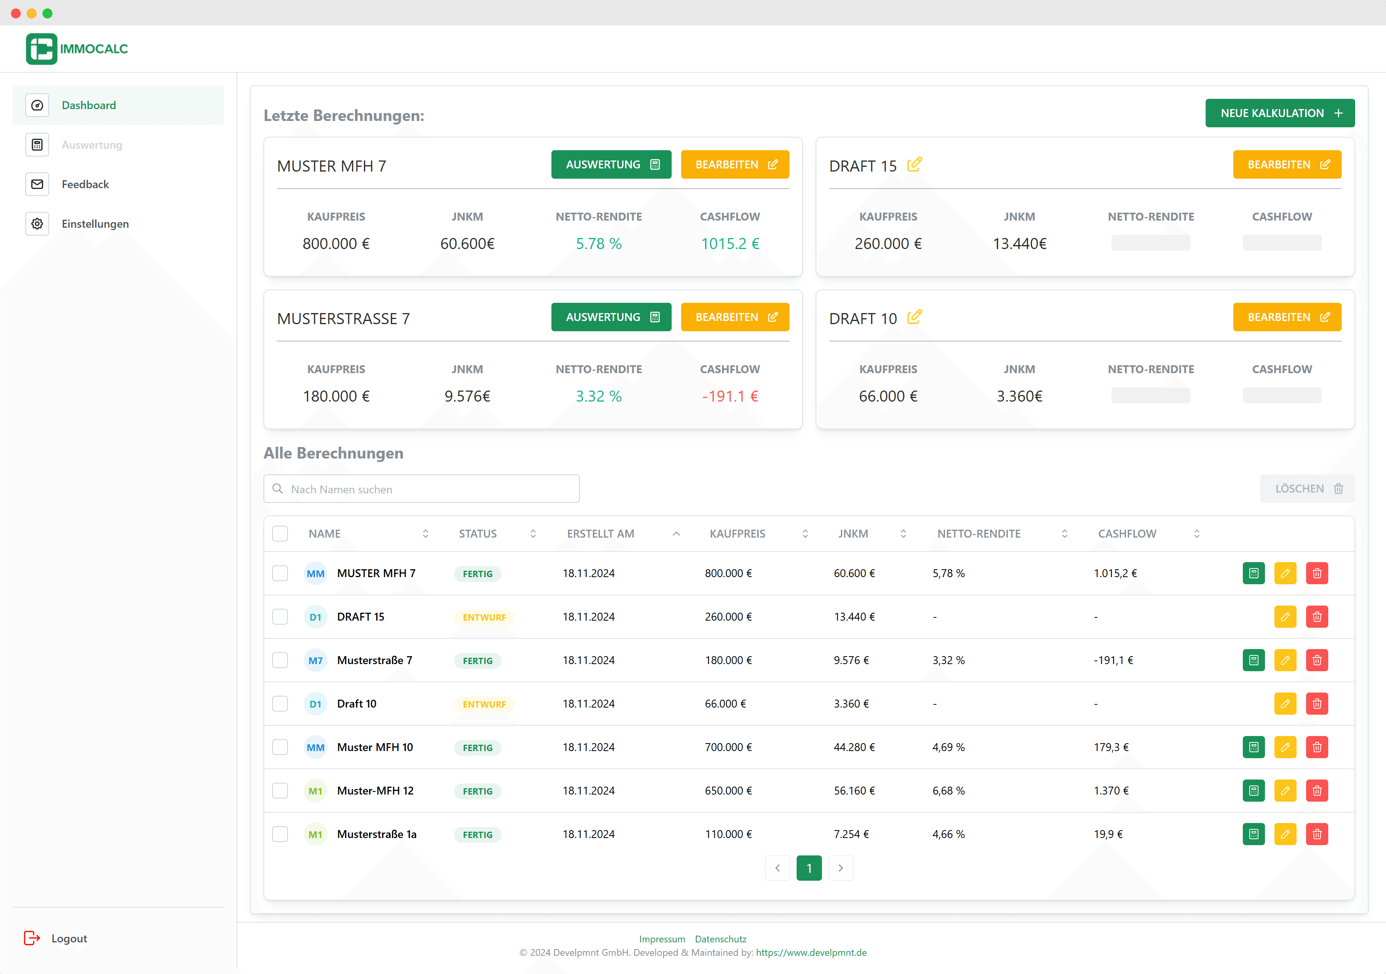Sort table using KAUFPREIS column chevron

point(805,534)
